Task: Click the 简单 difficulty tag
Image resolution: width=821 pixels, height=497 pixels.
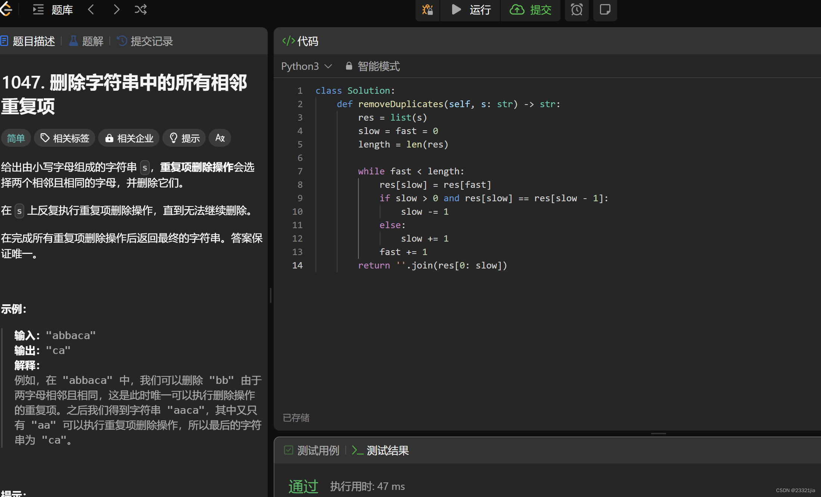Action: pyautogui.click(x=16, y=138)
